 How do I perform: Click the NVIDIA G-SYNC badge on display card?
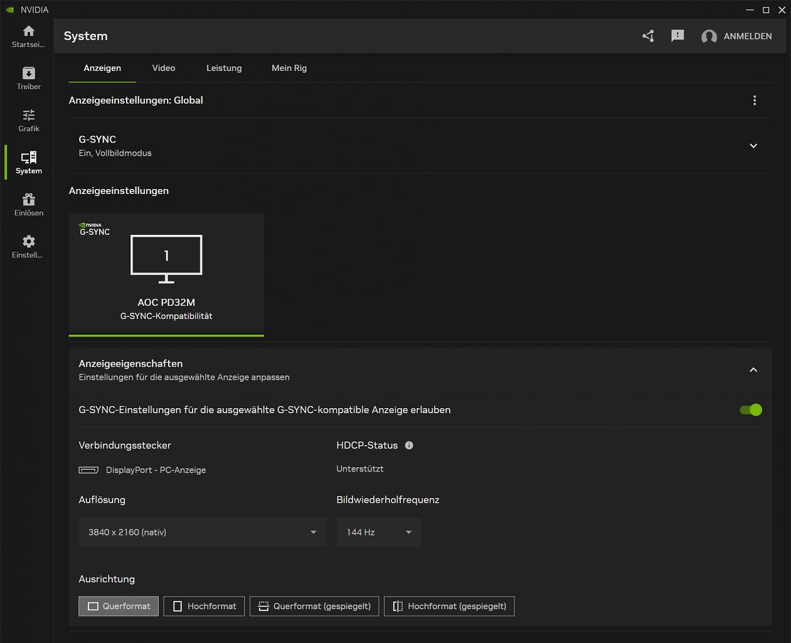coord(95,229)
